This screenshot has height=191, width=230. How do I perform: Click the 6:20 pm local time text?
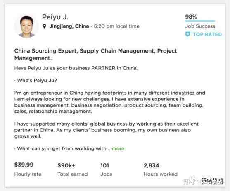click(116, 26)
